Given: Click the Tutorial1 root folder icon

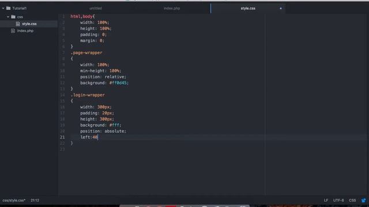Looking at the screenshot, I should [9, 8].
